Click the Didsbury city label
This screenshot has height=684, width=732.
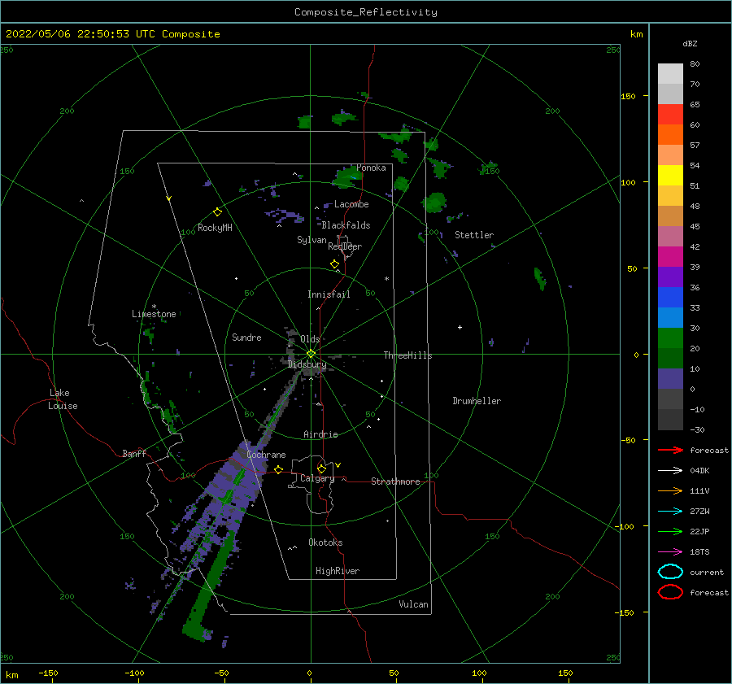pyautogui.click(x=307, y=364)
